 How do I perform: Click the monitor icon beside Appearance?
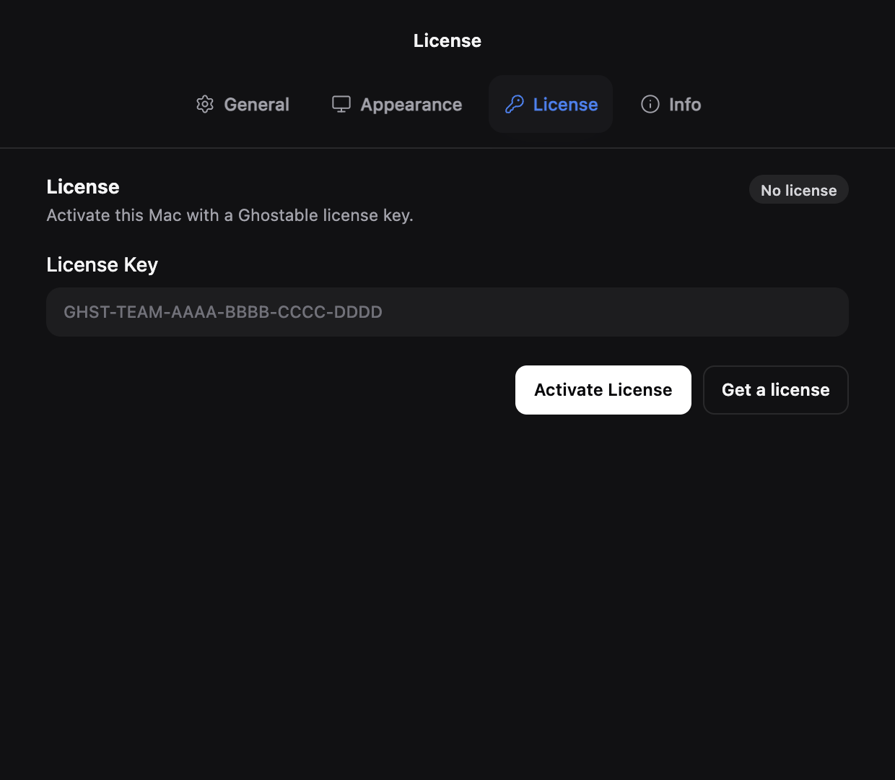point(341,104)
